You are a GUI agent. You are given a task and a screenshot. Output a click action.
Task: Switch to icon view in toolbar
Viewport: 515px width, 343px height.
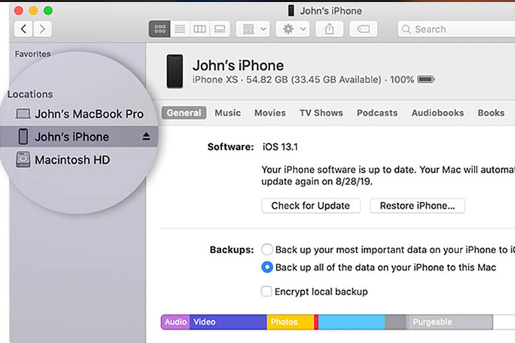pos(159,29)
